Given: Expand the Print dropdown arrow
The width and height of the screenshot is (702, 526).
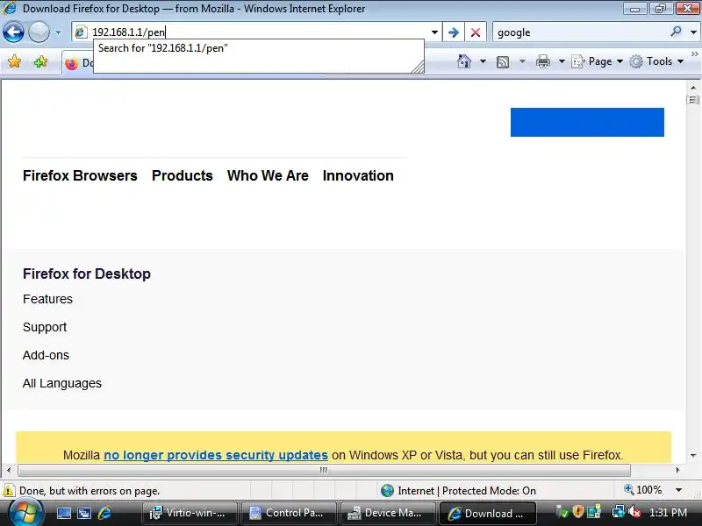Looking at the screenshot, I should click(562, 61).
